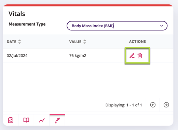Open the Measurement Type dropdown

(x=117, y=26)
